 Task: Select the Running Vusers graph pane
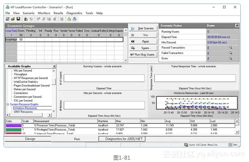[103, 77]
